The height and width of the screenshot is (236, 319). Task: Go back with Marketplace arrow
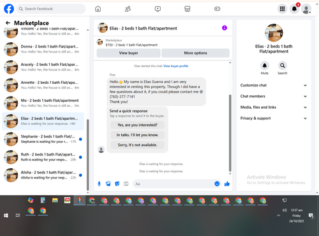8,23
